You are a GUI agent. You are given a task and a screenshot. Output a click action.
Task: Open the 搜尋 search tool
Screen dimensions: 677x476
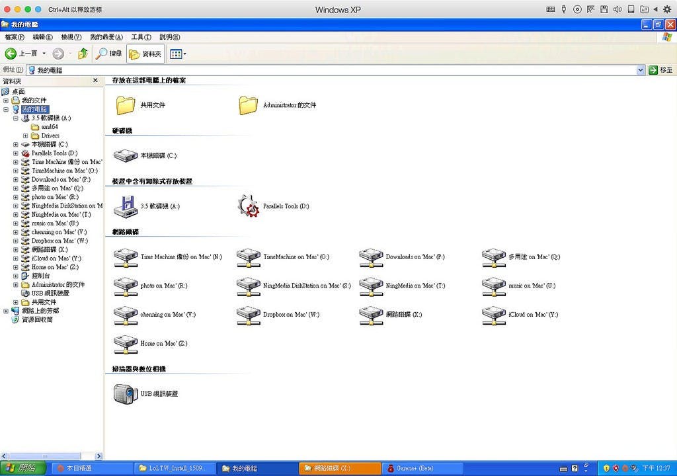tap(109, 54)
